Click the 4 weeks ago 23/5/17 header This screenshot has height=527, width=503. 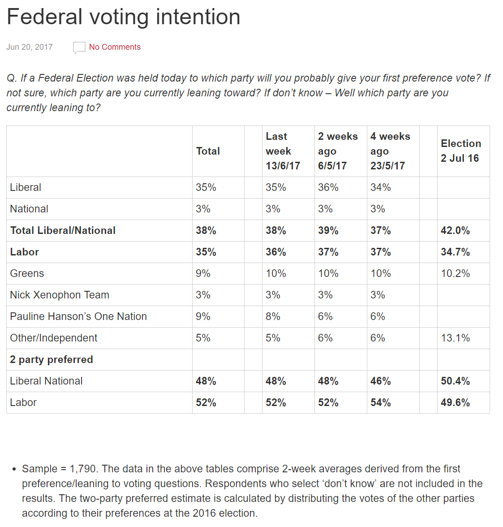point(390,151)
